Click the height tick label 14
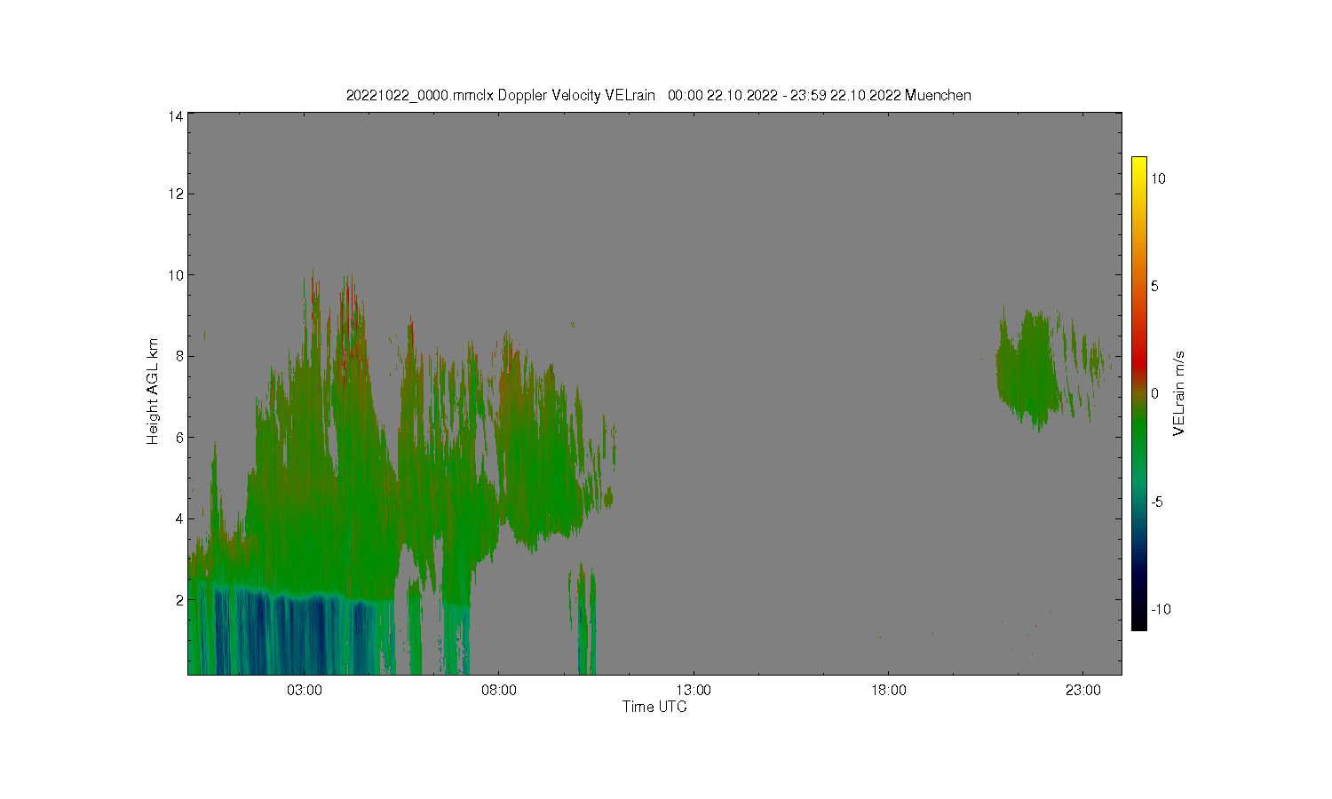The width and height of the screenshot is (1332, 799). click(x=176, y=115)
